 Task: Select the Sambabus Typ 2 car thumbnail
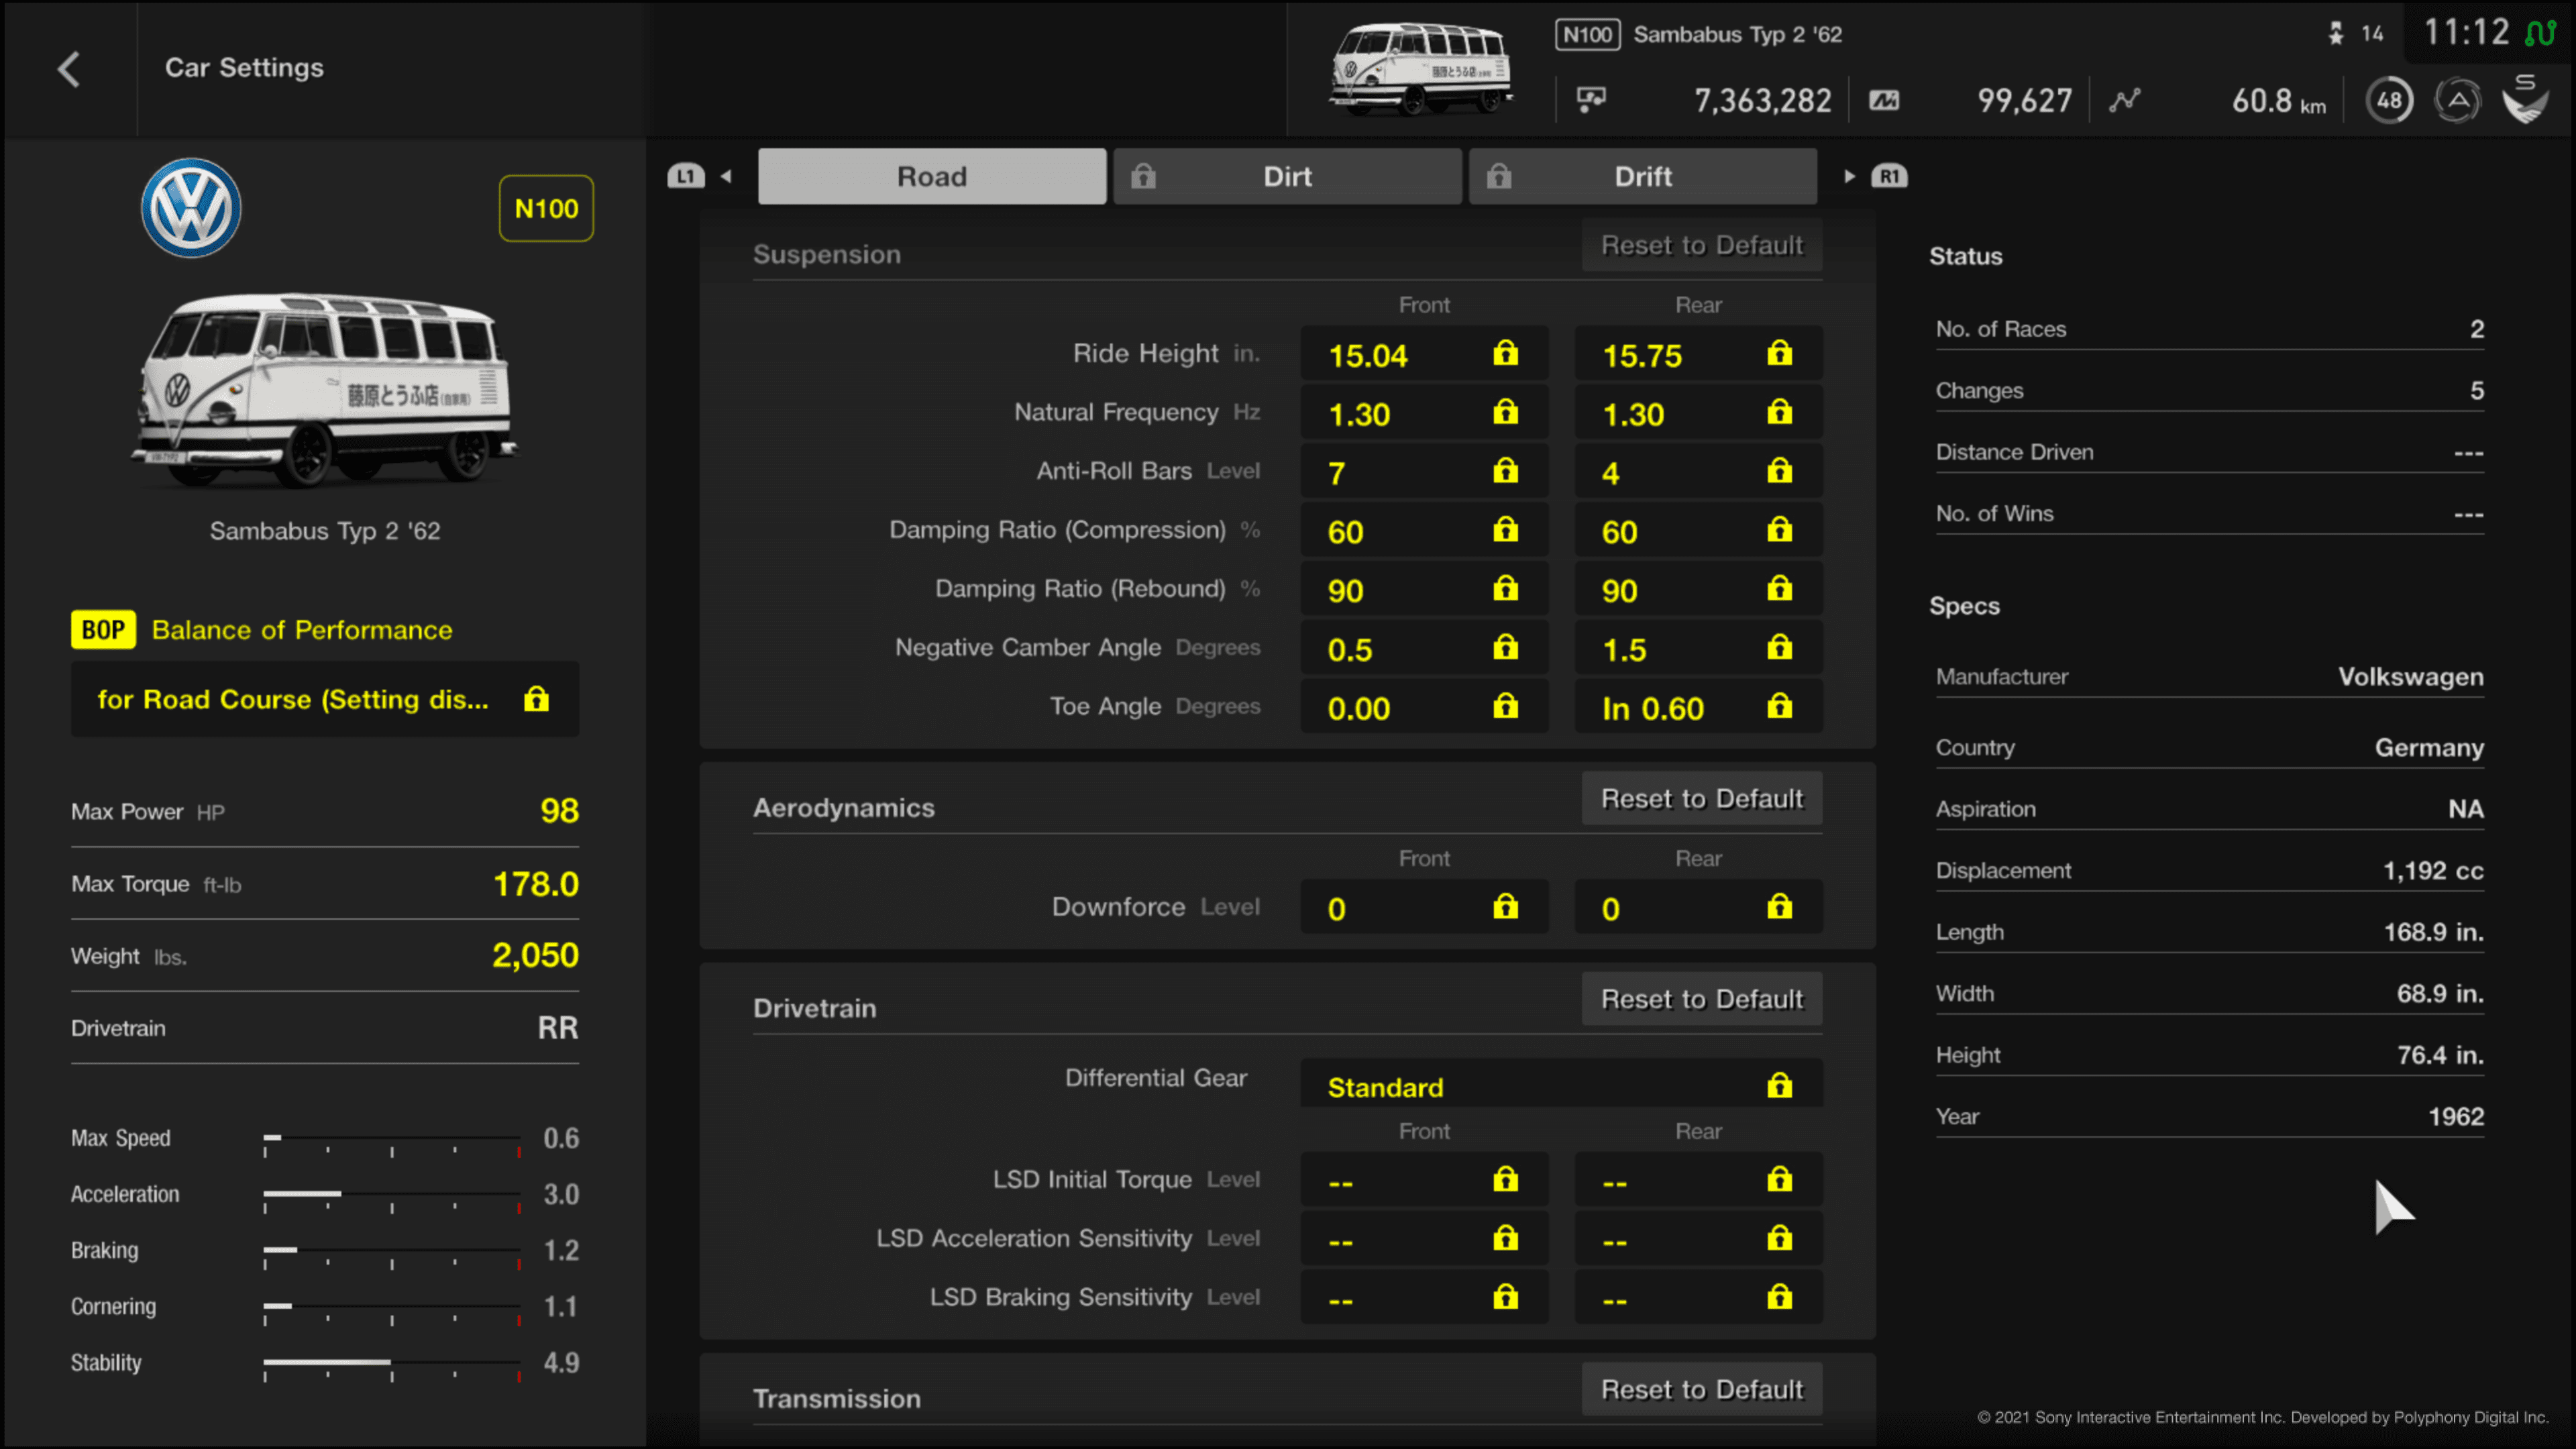pos(324,389)
